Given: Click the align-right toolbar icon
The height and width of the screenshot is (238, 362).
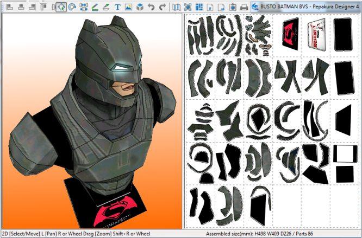Looking at the screenshot, I should tap(32, 7).
